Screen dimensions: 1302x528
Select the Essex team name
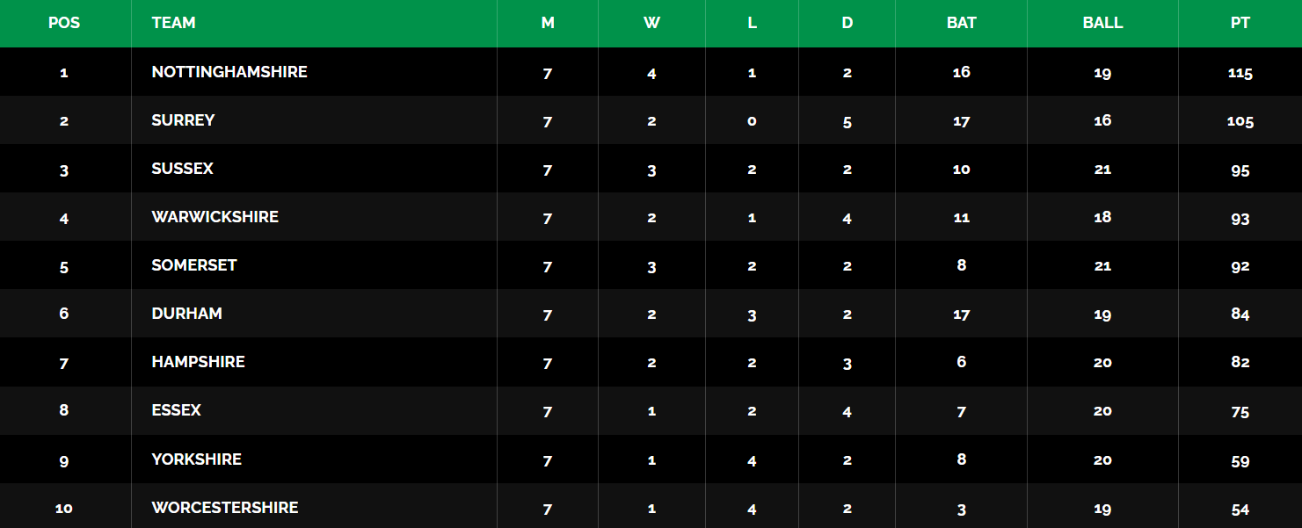pos(176,410)
